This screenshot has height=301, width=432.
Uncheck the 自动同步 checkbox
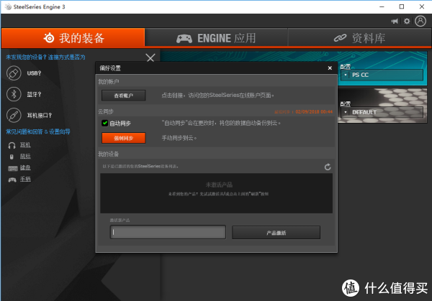click(x=104, y=124)
